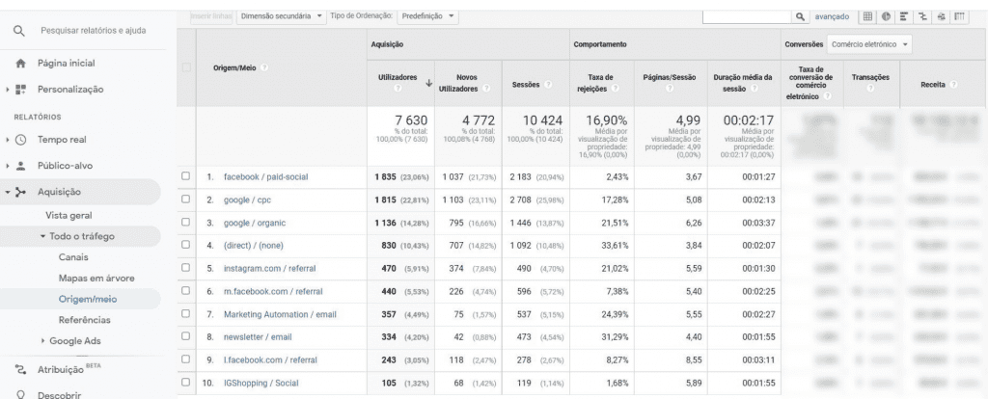Expand the Público-alvo sidebar section

click(x=8, y=166)
